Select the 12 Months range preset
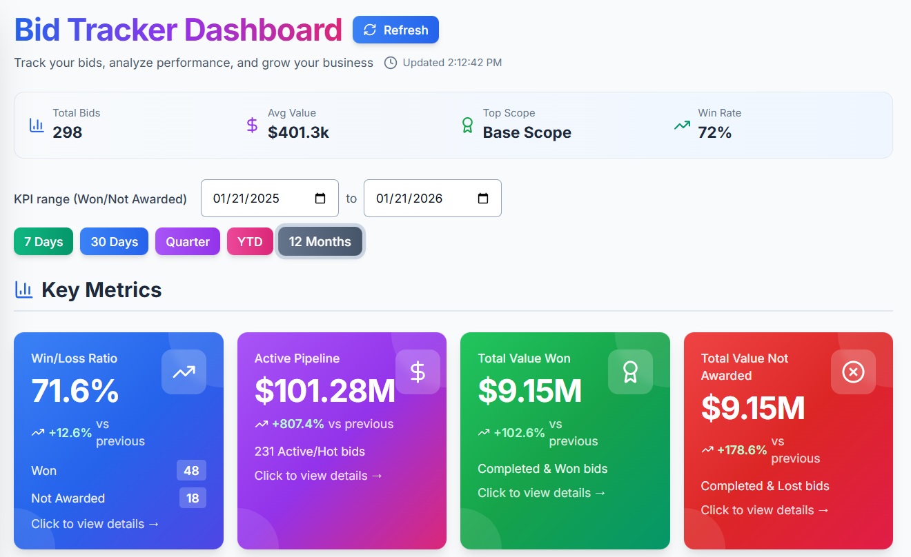The width and height of the screenshot is (911, 557). [320, 242]
